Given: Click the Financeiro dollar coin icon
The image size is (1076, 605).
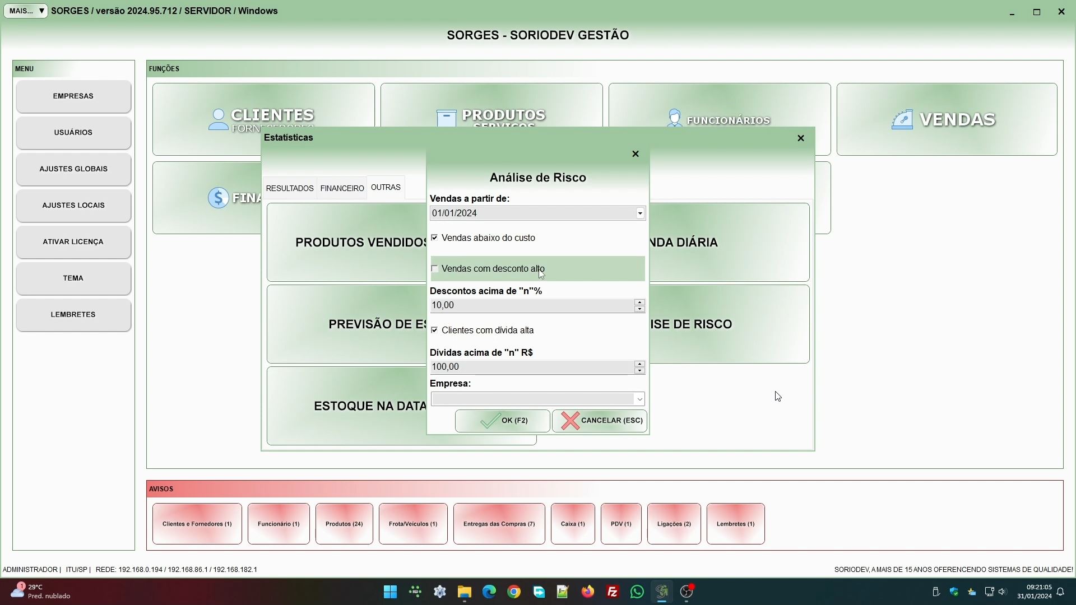Looking at the screenshot, I should pyautogui.click(x=218, y=198).
